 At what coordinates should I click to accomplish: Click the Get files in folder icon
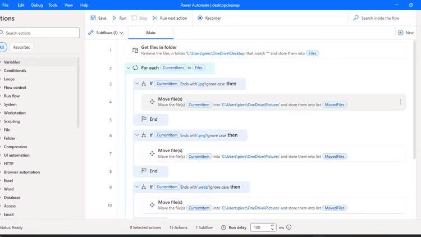[x=135, y=50]
